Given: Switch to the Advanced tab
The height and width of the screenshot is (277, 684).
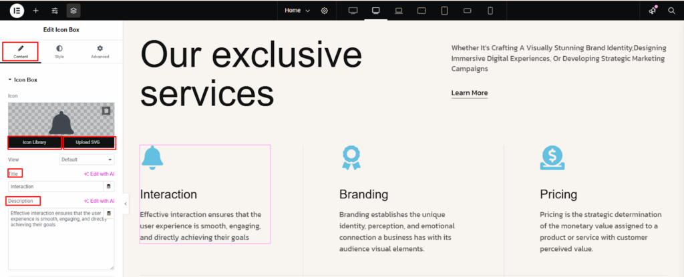Looking at the screenshot, I should [100, 52].
